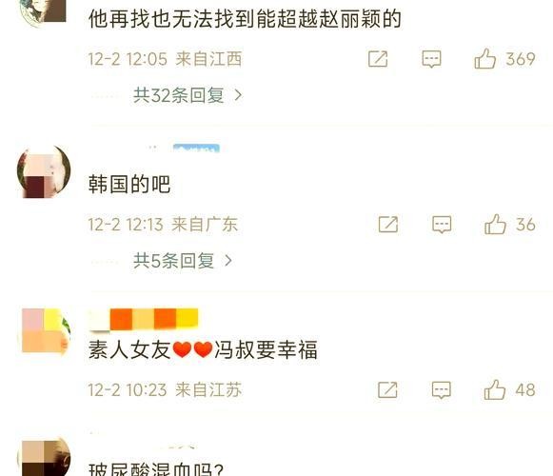This screenshot has height=476, width=553.
Task: Open the pixelated orange username
Action: tap(144, 319)
